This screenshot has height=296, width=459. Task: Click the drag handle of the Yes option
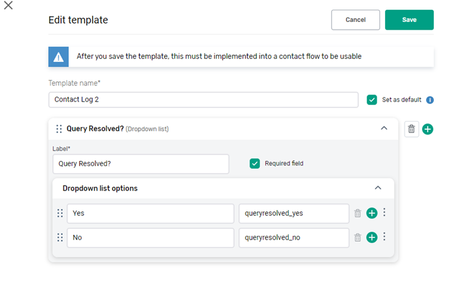coord(60,213)
